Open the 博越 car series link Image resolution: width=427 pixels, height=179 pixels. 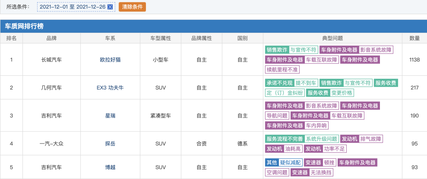pyautogui.click(x=110, y=167)
